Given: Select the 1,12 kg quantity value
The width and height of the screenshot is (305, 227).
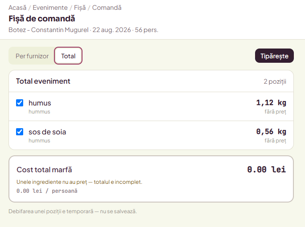Looking at the screenshot, I should coord(271,102).
